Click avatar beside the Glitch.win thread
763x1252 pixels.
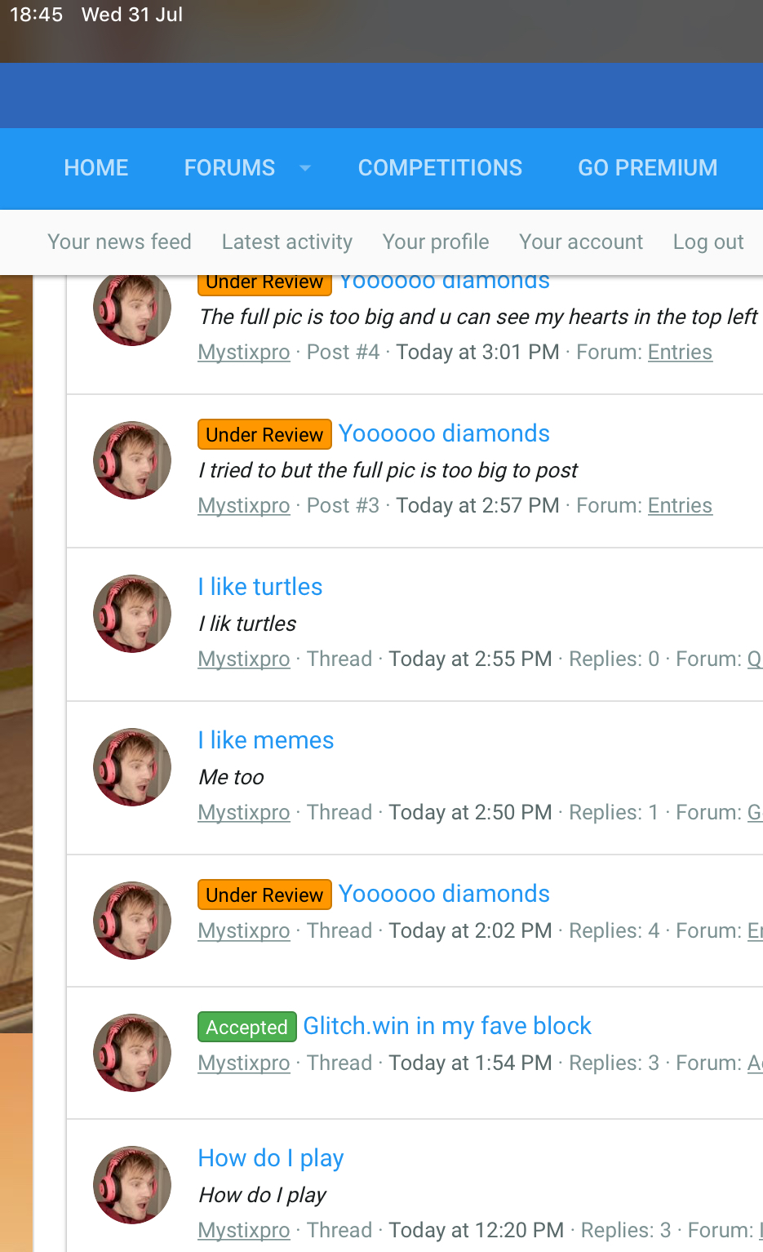tap(132, 1053)
